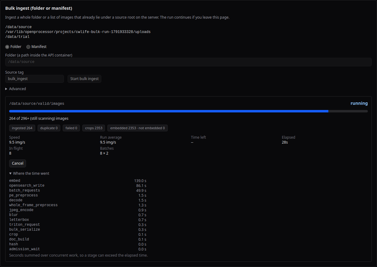This screenshot has height=267, width=377.
Task: Click the decode timing row
Action: click(x=78, y=200)
